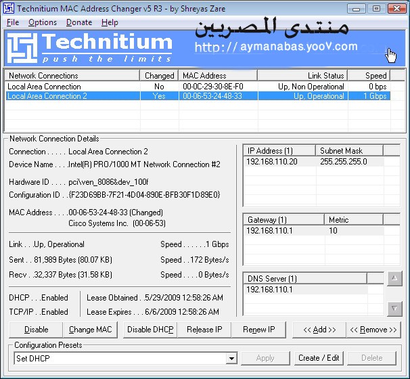Click the aymanabas.yoo7.com banner link

coord(276,47)
